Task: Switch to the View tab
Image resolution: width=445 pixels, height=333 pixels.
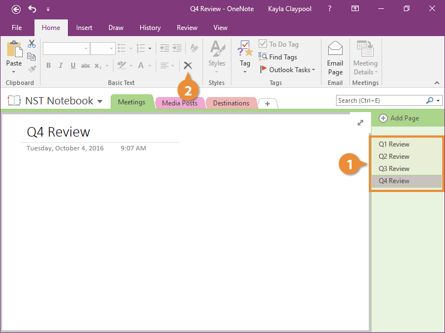Action: [x=220, y=27]
